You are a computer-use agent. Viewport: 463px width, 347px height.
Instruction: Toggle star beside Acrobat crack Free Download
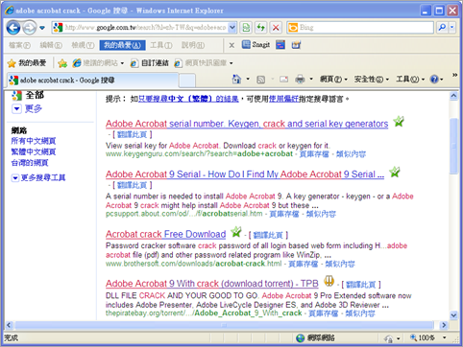(236, 232)
